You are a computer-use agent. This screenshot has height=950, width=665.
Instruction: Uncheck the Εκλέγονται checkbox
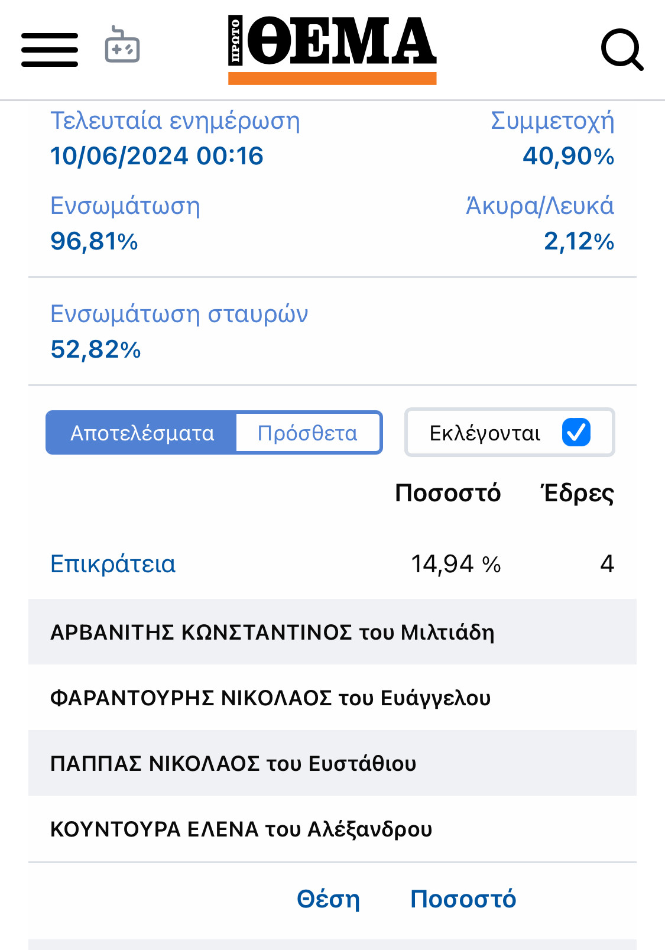coord(576,432)
